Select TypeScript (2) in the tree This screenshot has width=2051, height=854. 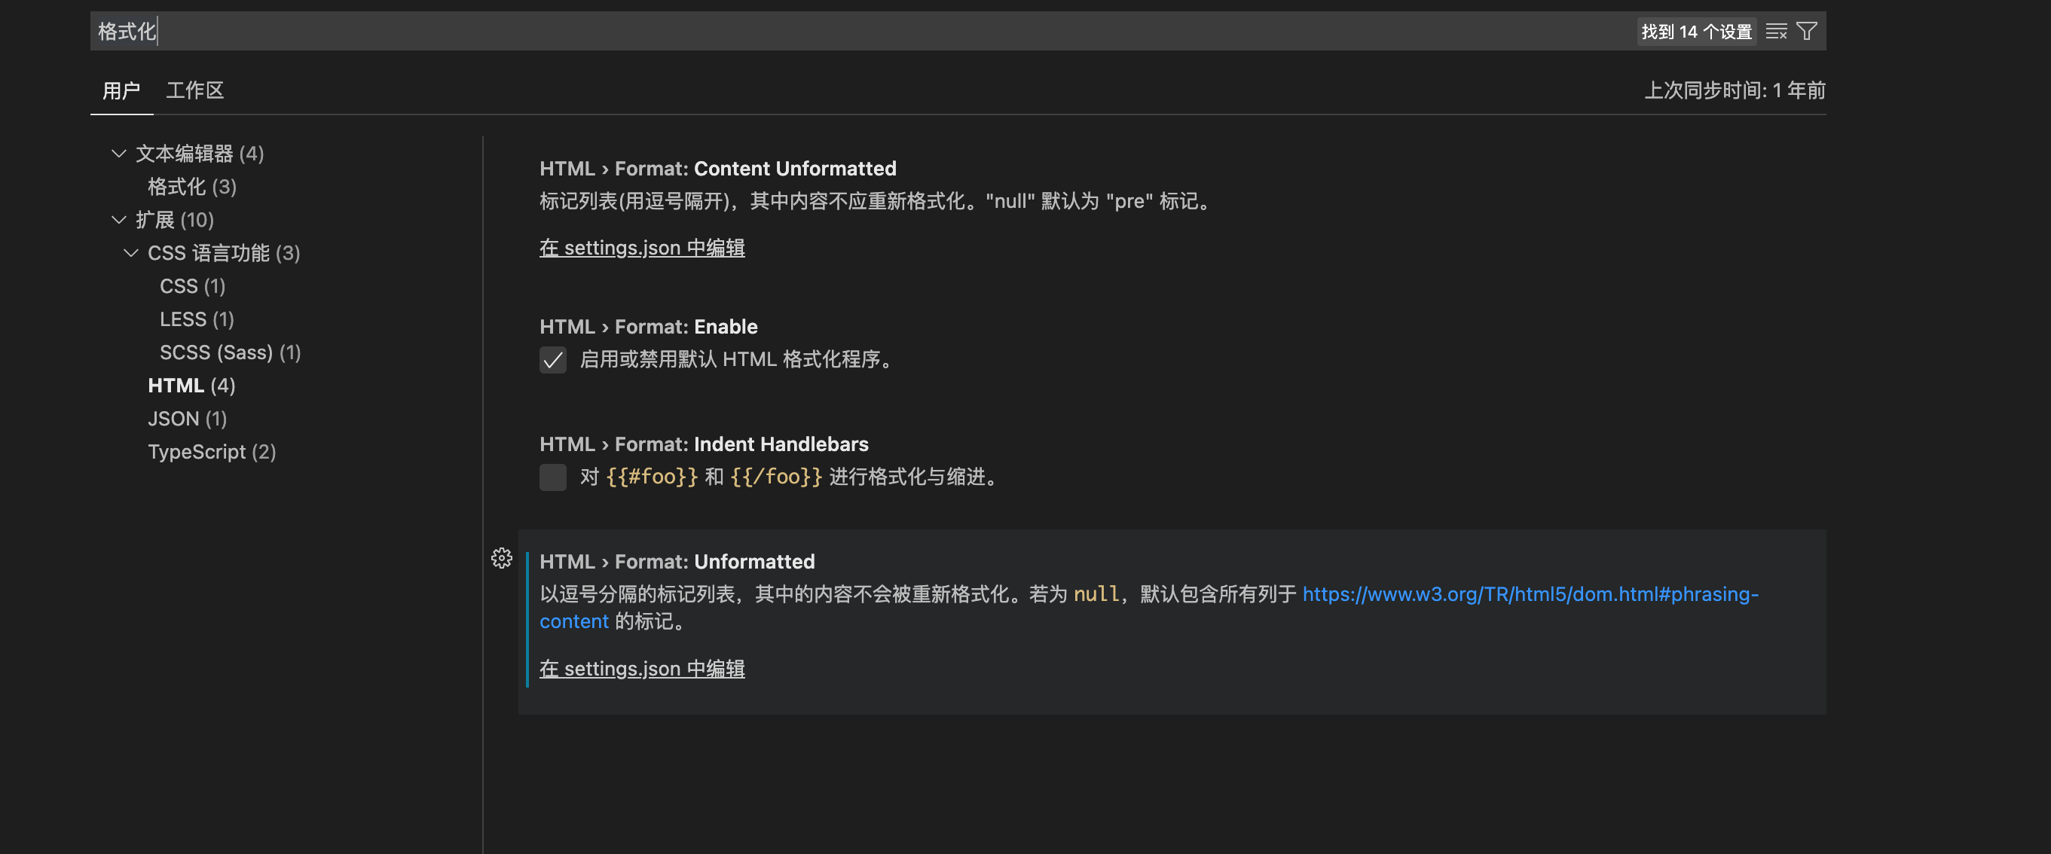coord(212,452)
